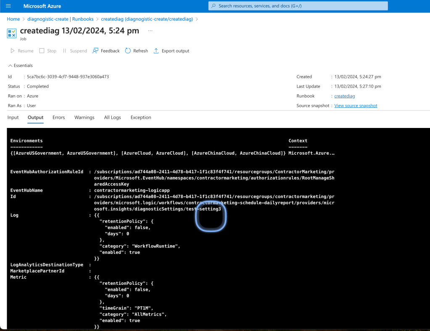The width and height of the screenshot is (430, 331).
Task: Open the more options ellipsis
Action: pos(150,31)
